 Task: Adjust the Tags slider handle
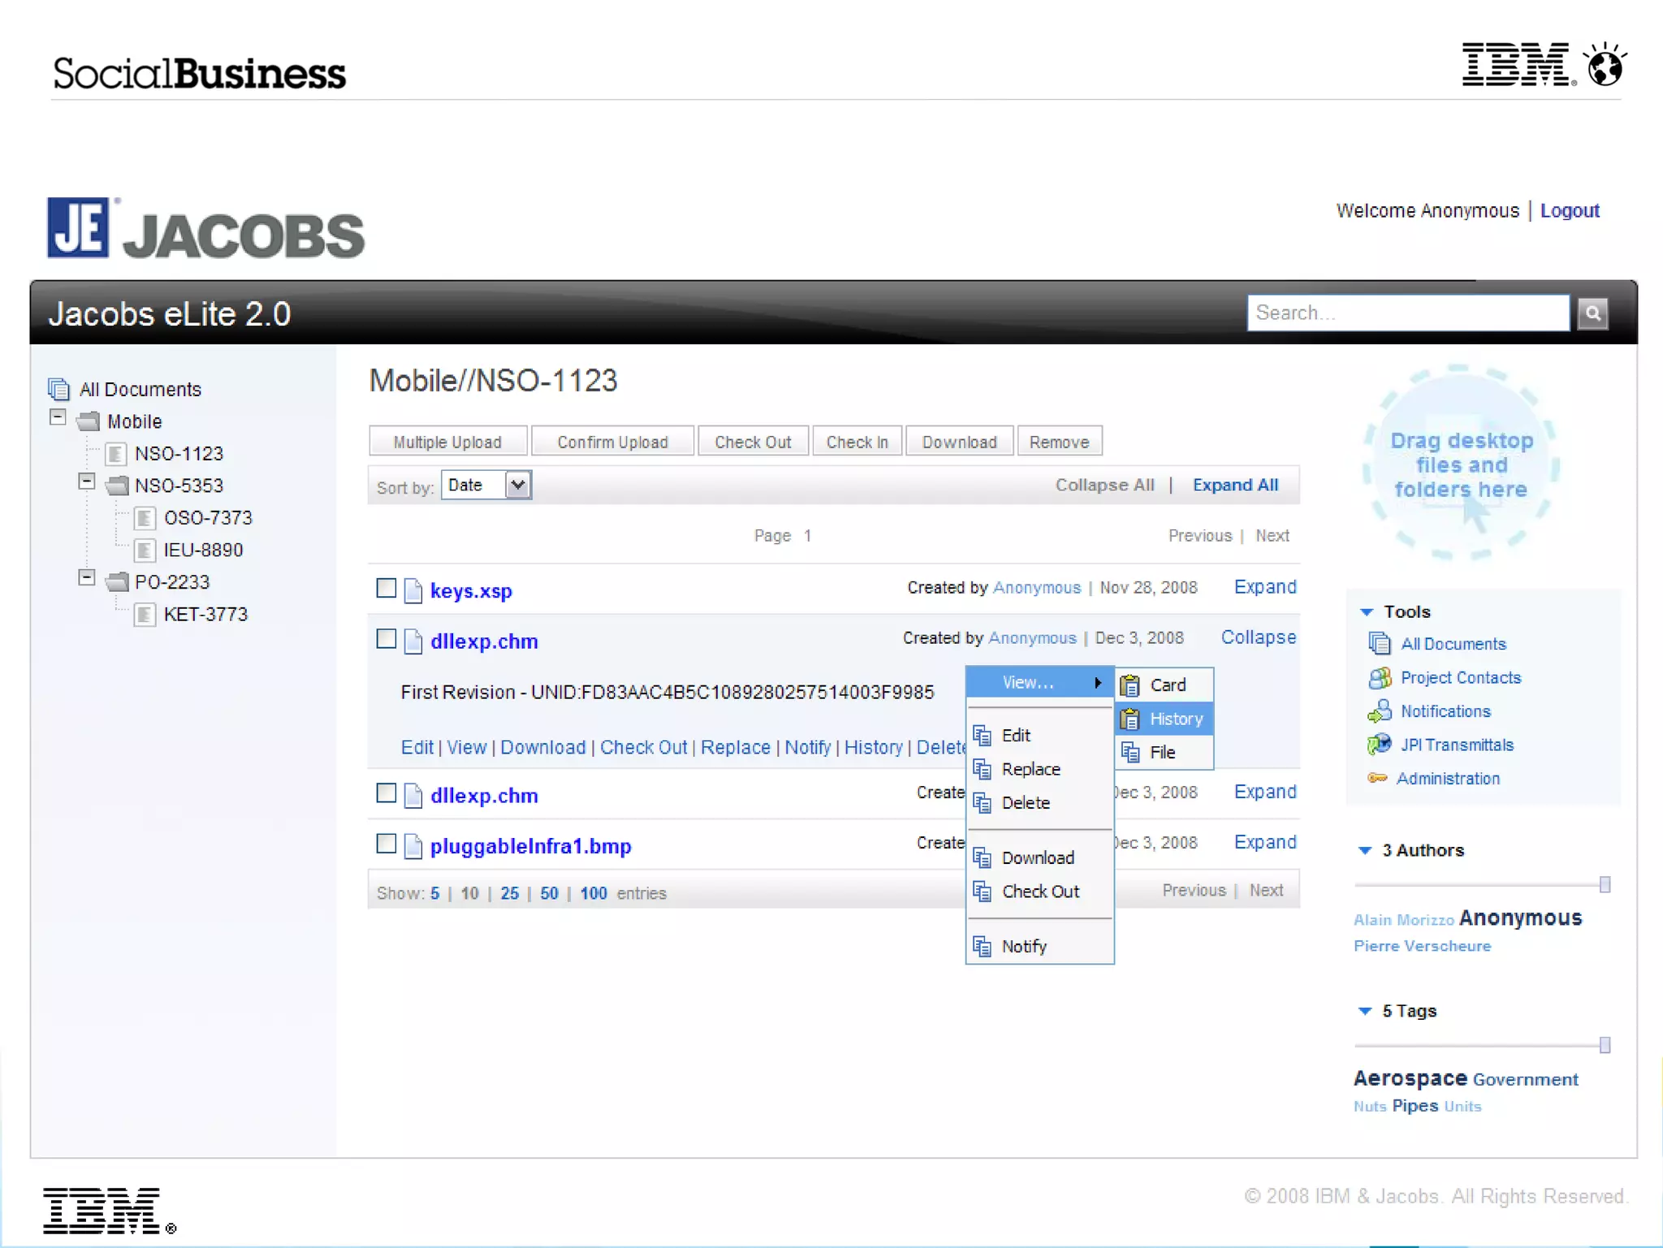1605,1045
